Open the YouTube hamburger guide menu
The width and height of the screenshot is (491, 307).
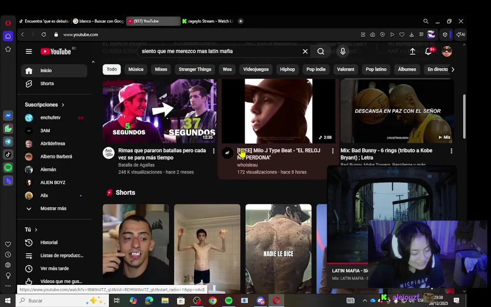29,51
